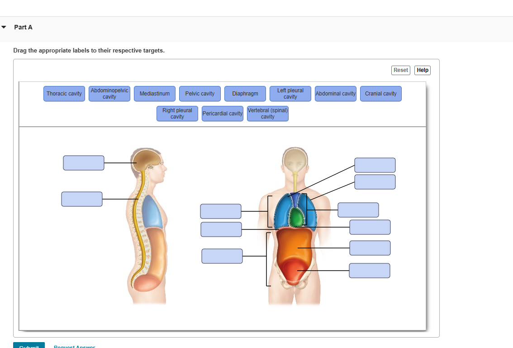Open the Help button
513x348 pixels.
coord(423,70)
